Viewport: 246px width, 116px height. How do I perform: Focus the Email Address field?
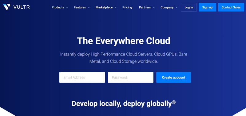(82, 78)
